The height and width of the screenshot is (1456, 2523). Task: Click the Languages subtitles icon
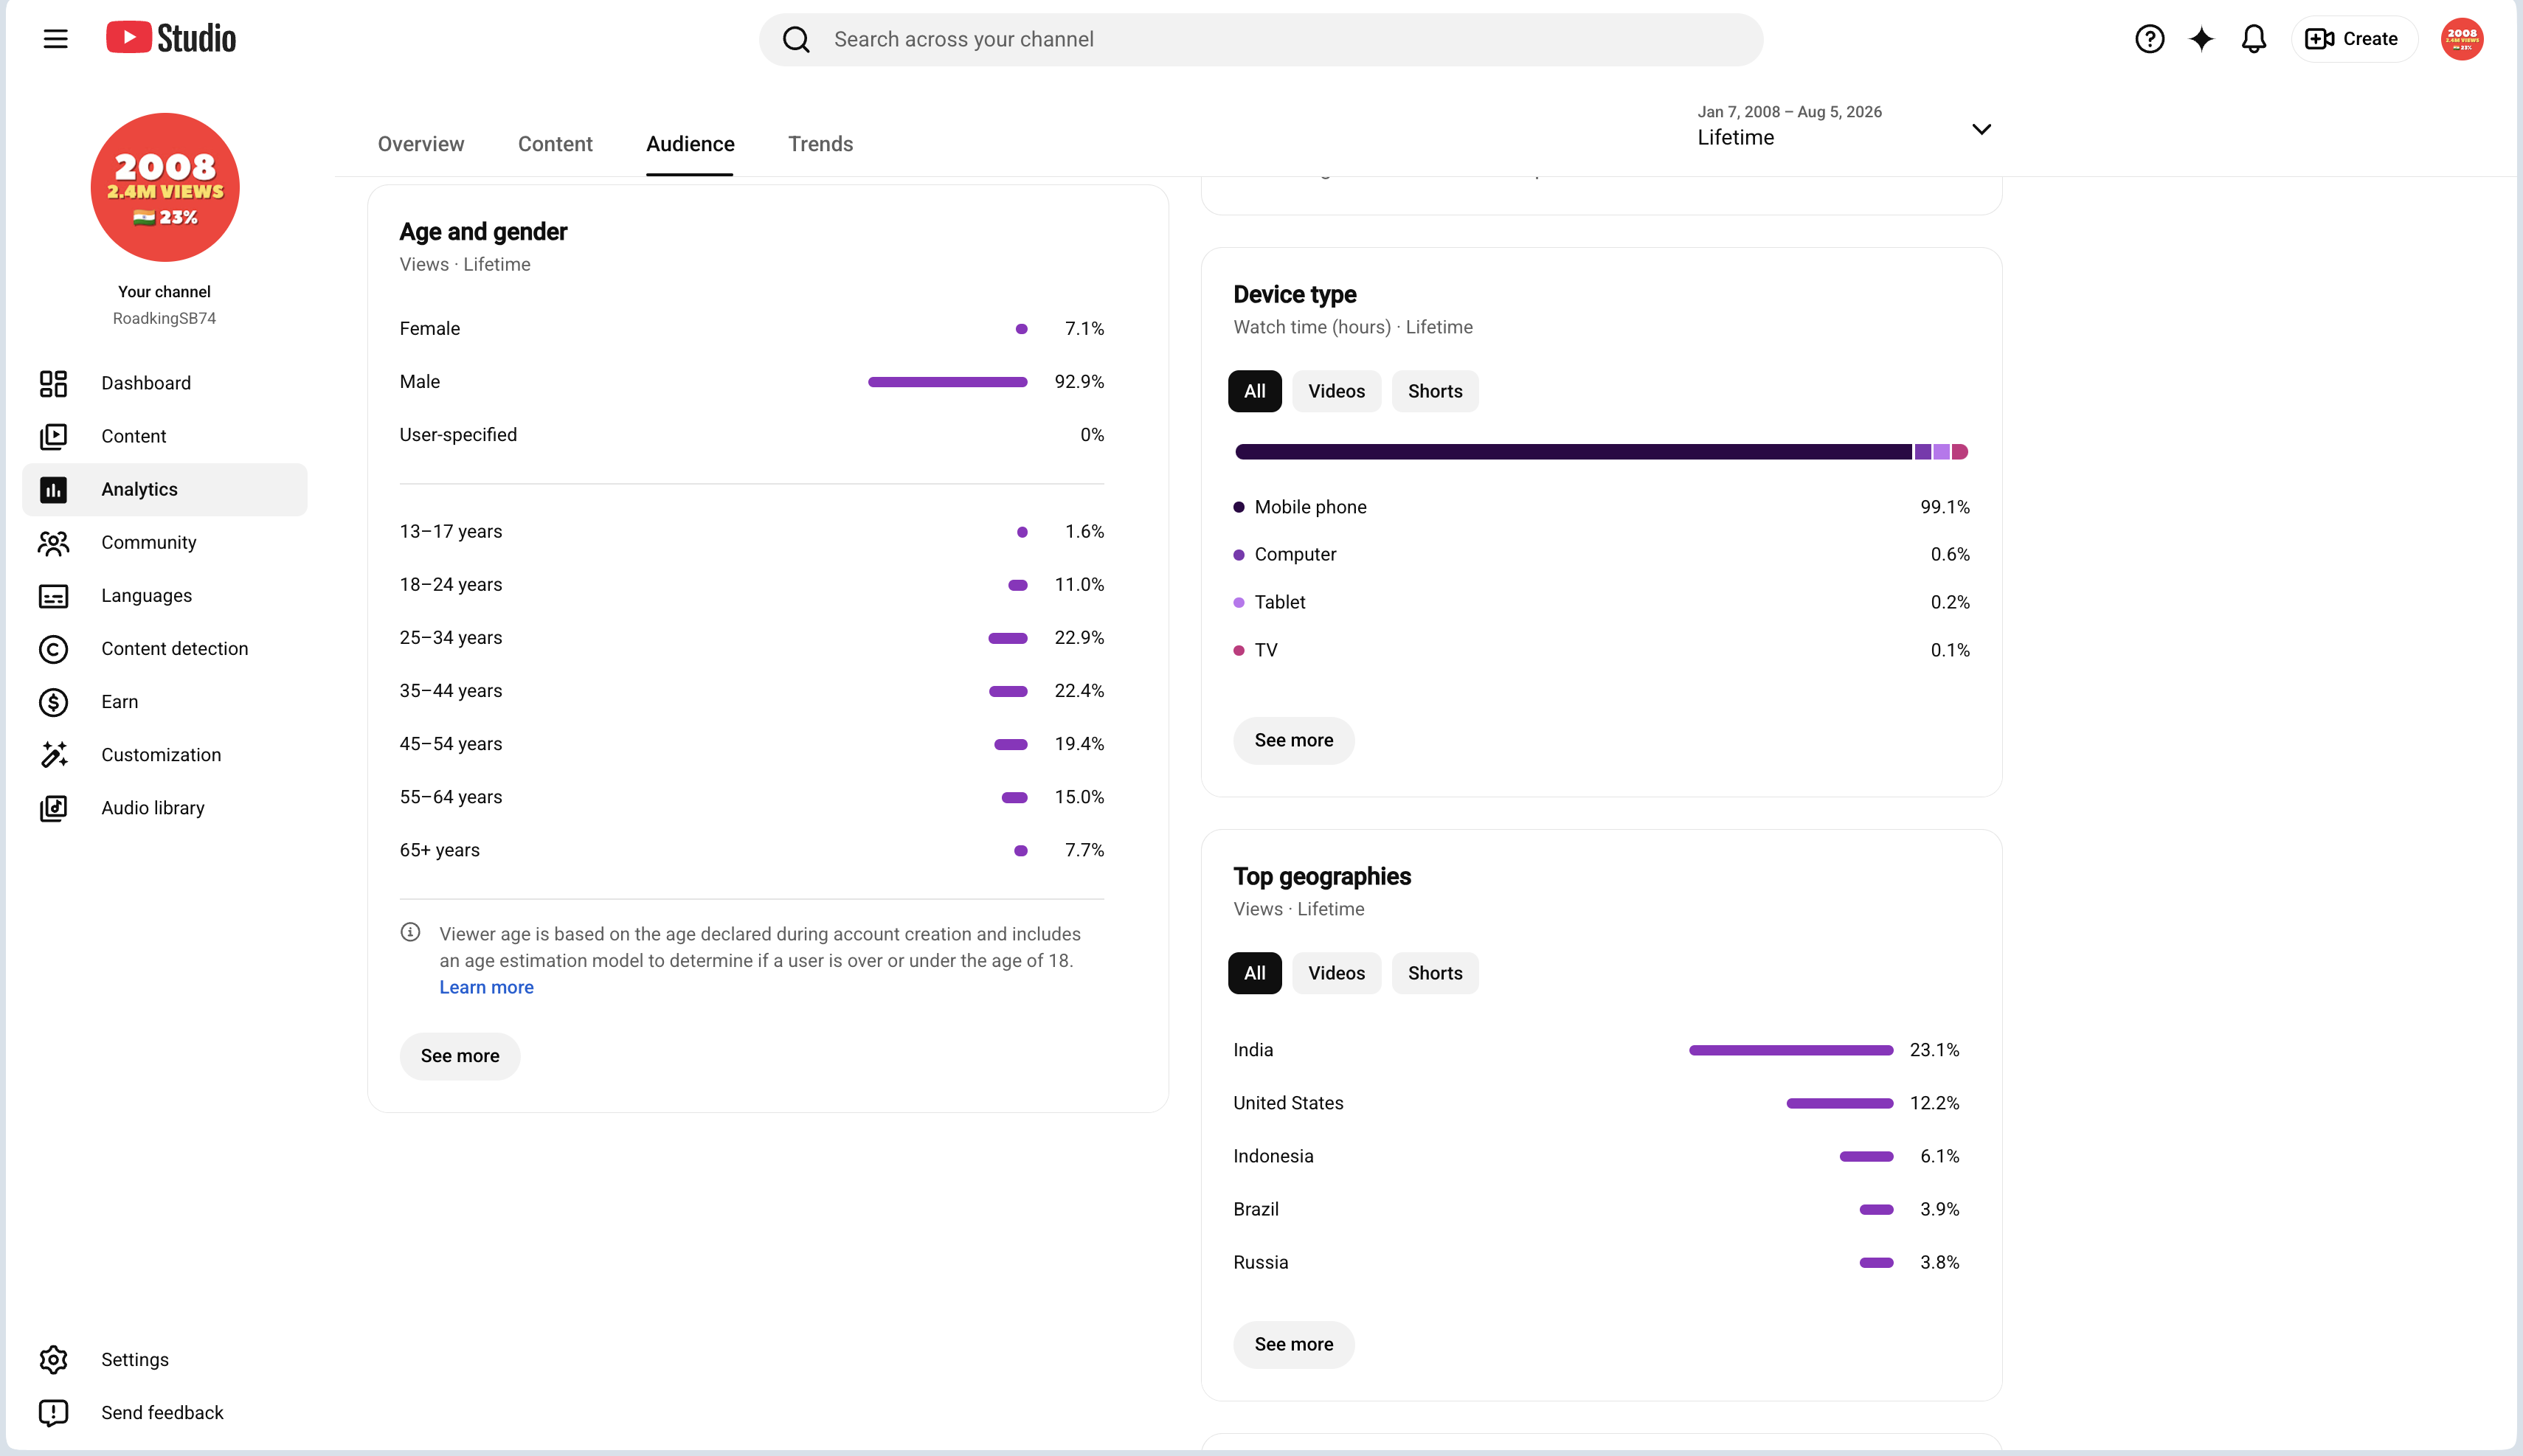53,595
